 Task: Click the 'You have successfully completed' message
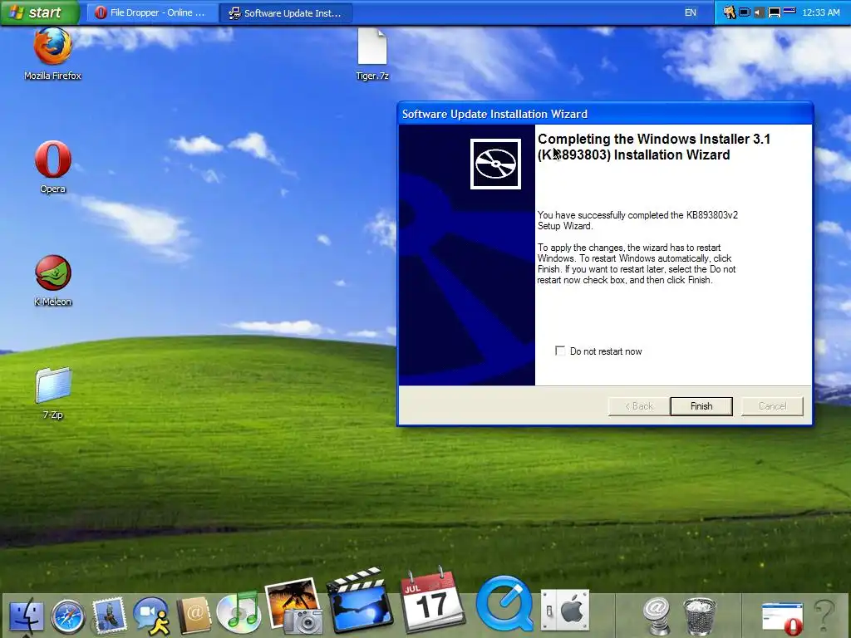(637, 220)
